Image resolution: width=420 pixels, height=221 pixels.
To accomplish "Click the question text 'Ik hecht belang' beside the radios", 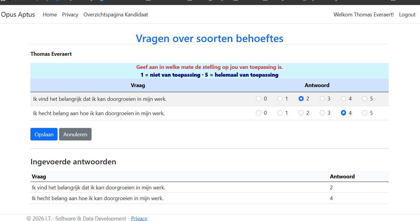I will [x=99, y=113].
